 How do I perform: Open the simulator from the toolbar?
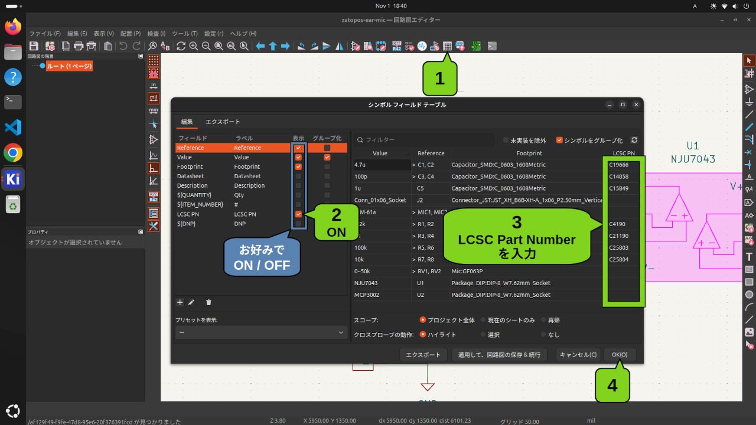pyautogui.click(x=422, y=45)
